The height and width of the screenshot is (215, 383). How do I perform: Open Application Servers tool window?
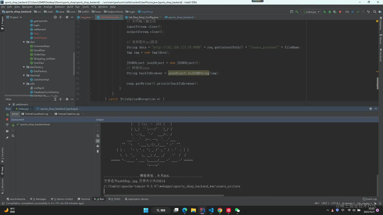click(x=137, y=199)
